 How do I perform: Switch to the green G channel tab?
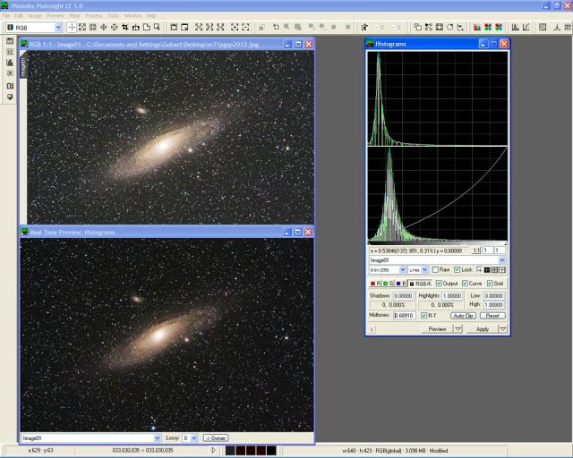390,283
